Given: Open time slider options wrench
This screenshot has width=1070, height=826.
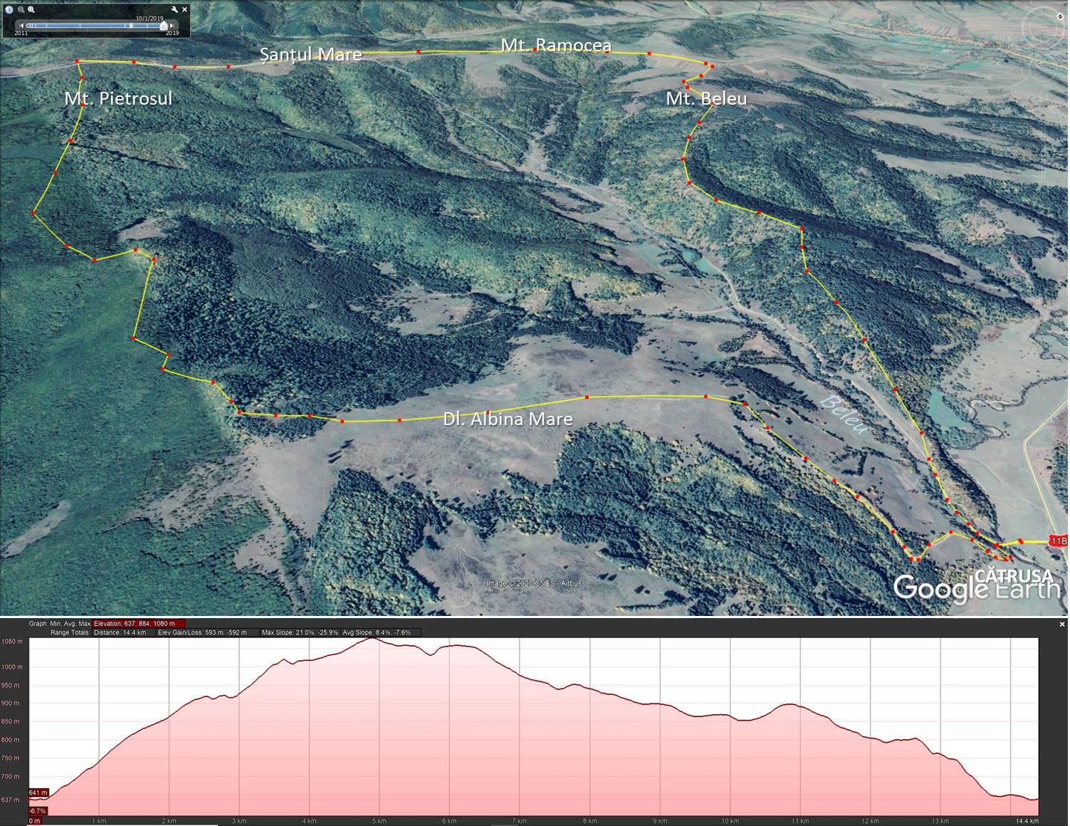Looking at the screenshot, I should [174, 9].
